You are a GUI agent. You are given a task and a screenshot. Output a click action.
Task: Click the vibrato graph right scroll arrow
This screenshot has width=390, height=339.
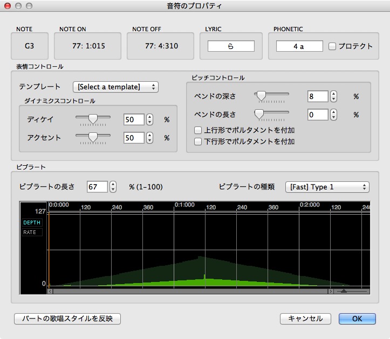(x=331, y=291)
